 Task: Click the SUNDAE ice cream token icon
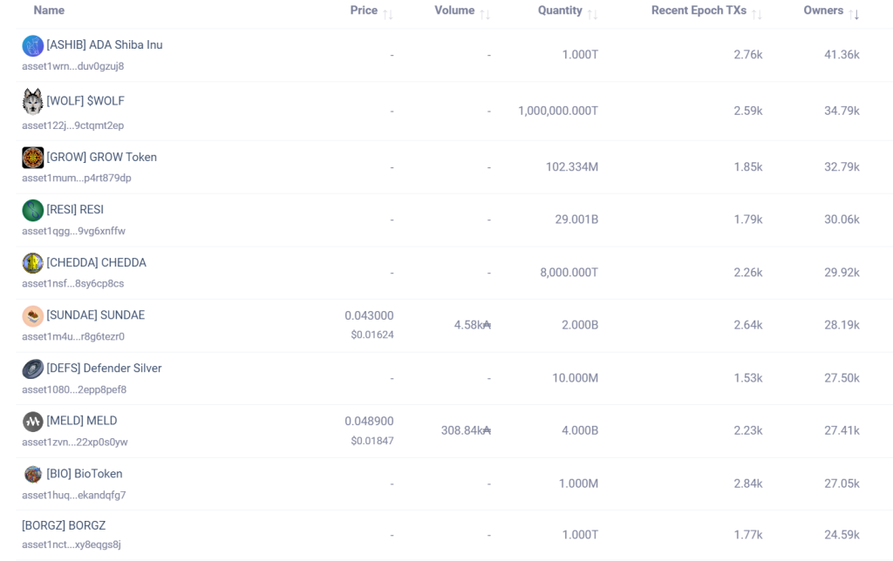point(33,315)
